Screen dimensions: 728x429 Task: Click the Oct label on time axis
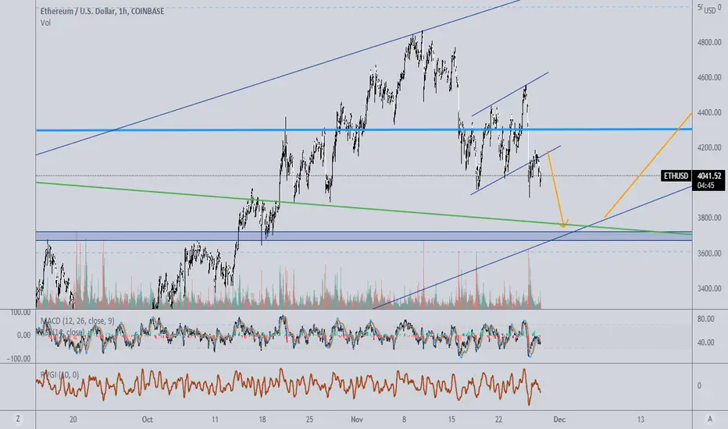pos(147,420)
